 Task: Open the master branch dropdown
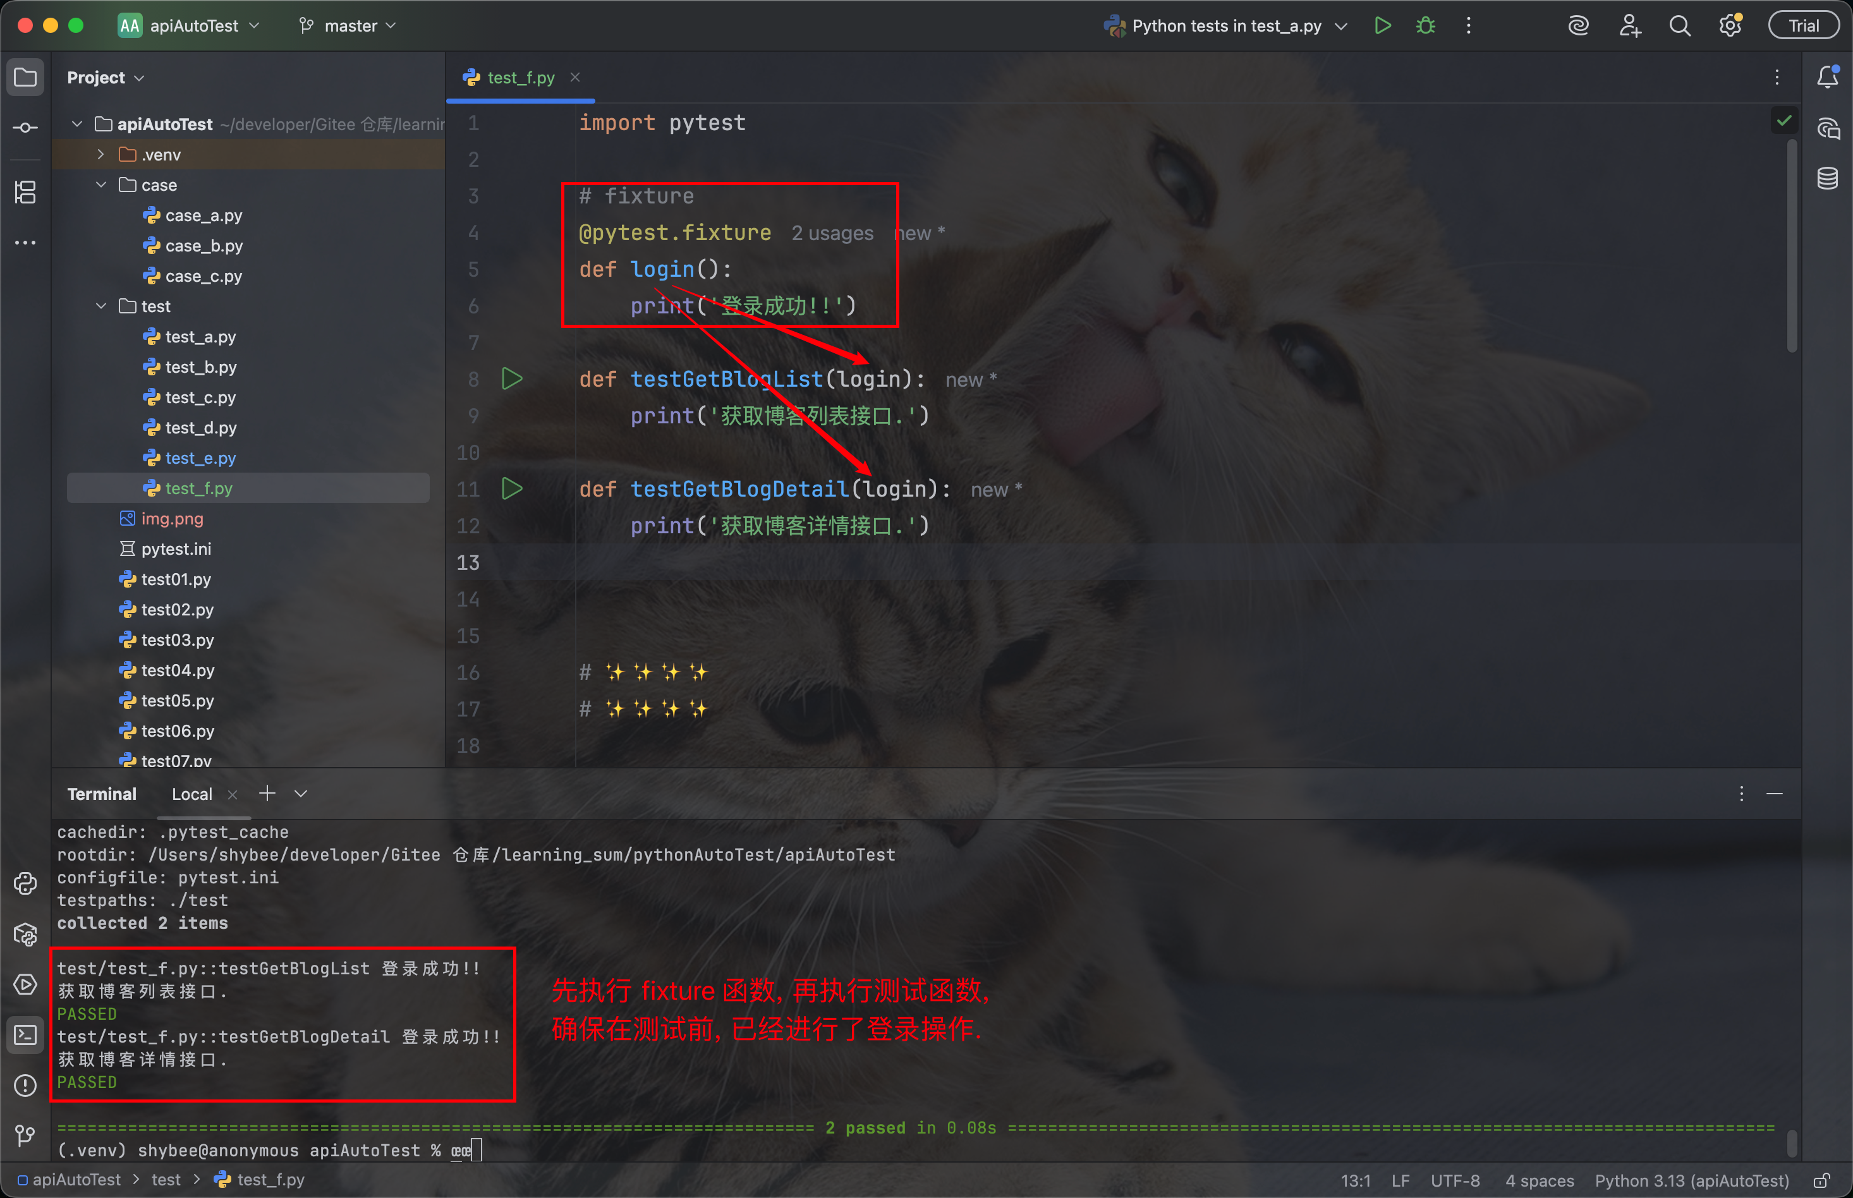(349, 26)
